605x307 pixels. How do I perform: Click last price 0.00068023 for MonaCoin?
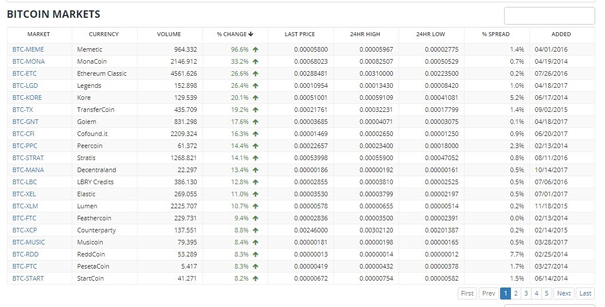(x=311, y=61)
